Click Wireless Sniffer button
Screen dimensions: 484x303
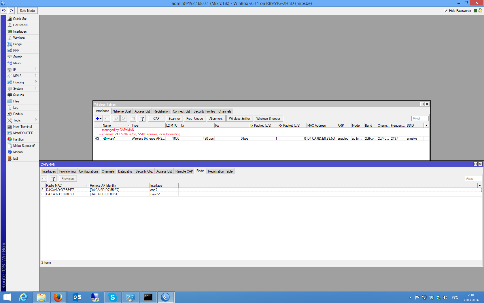(240, 119)
